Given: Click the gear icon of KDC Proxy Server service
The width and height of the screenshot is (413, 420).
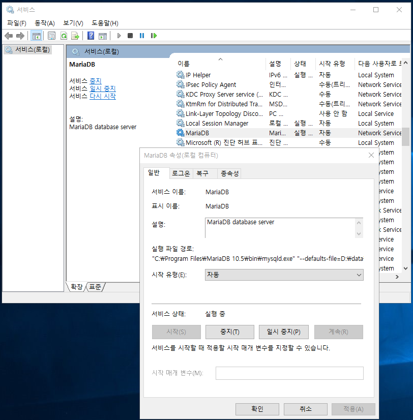Looking at the screenshot, I should [180, 94].
